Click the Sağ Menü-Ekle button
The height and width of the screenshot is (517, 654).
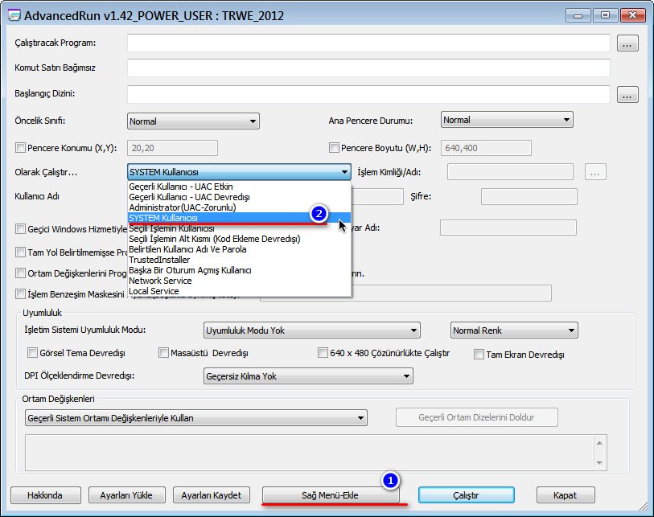[x=331, y=495]
